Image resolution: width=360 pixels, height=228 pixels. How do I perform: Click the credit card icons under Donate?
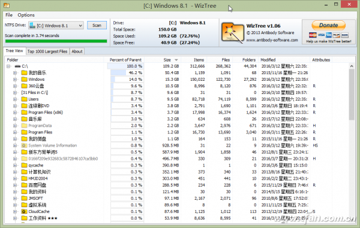329,35
